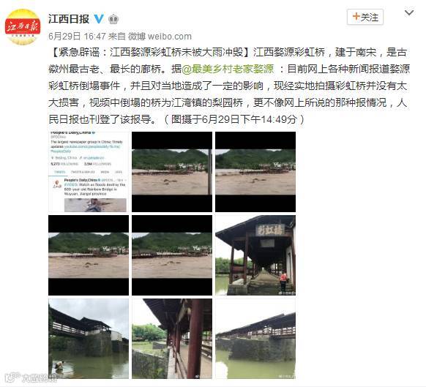Open the second flood video frame thumbnail
The width and height of the screenshot is (426, 387).
[x=172, y=172]
